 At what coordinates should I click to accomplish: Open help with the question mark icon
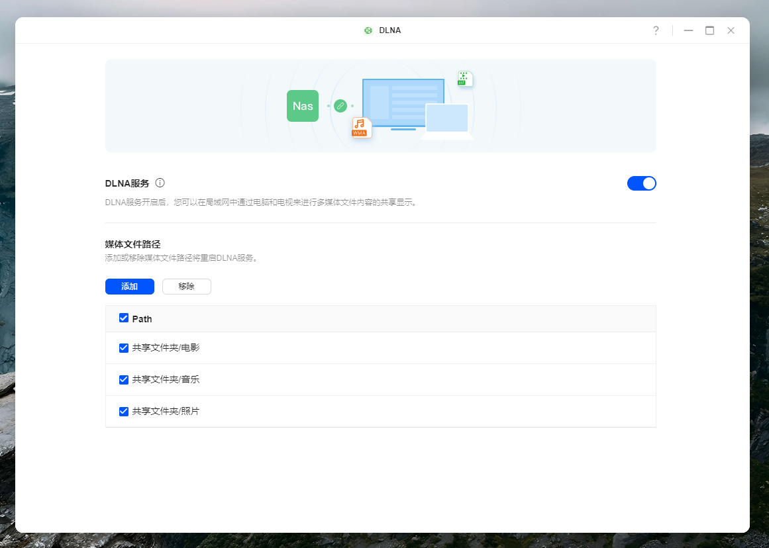[656, 30]
